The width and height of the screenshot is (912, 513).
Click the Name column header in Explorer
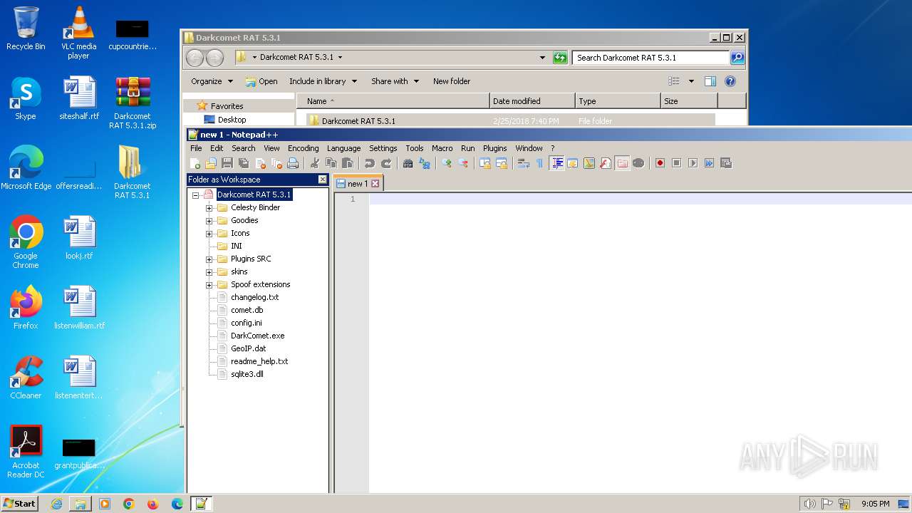393,101
